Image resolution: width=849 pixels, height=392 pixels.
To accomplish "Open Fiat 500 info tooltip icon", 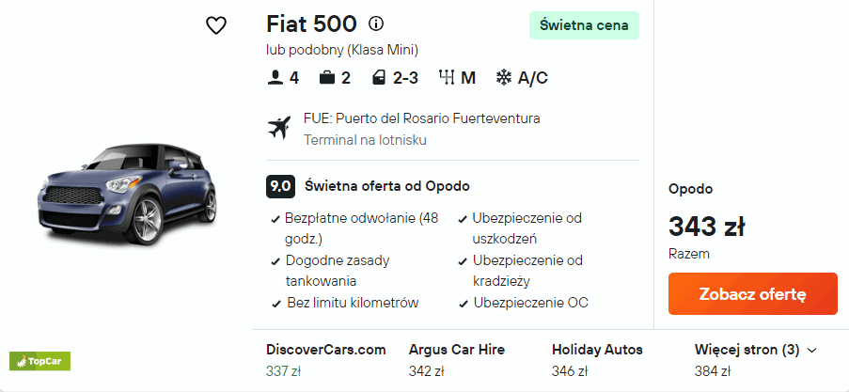I will [x=376, y=24].
